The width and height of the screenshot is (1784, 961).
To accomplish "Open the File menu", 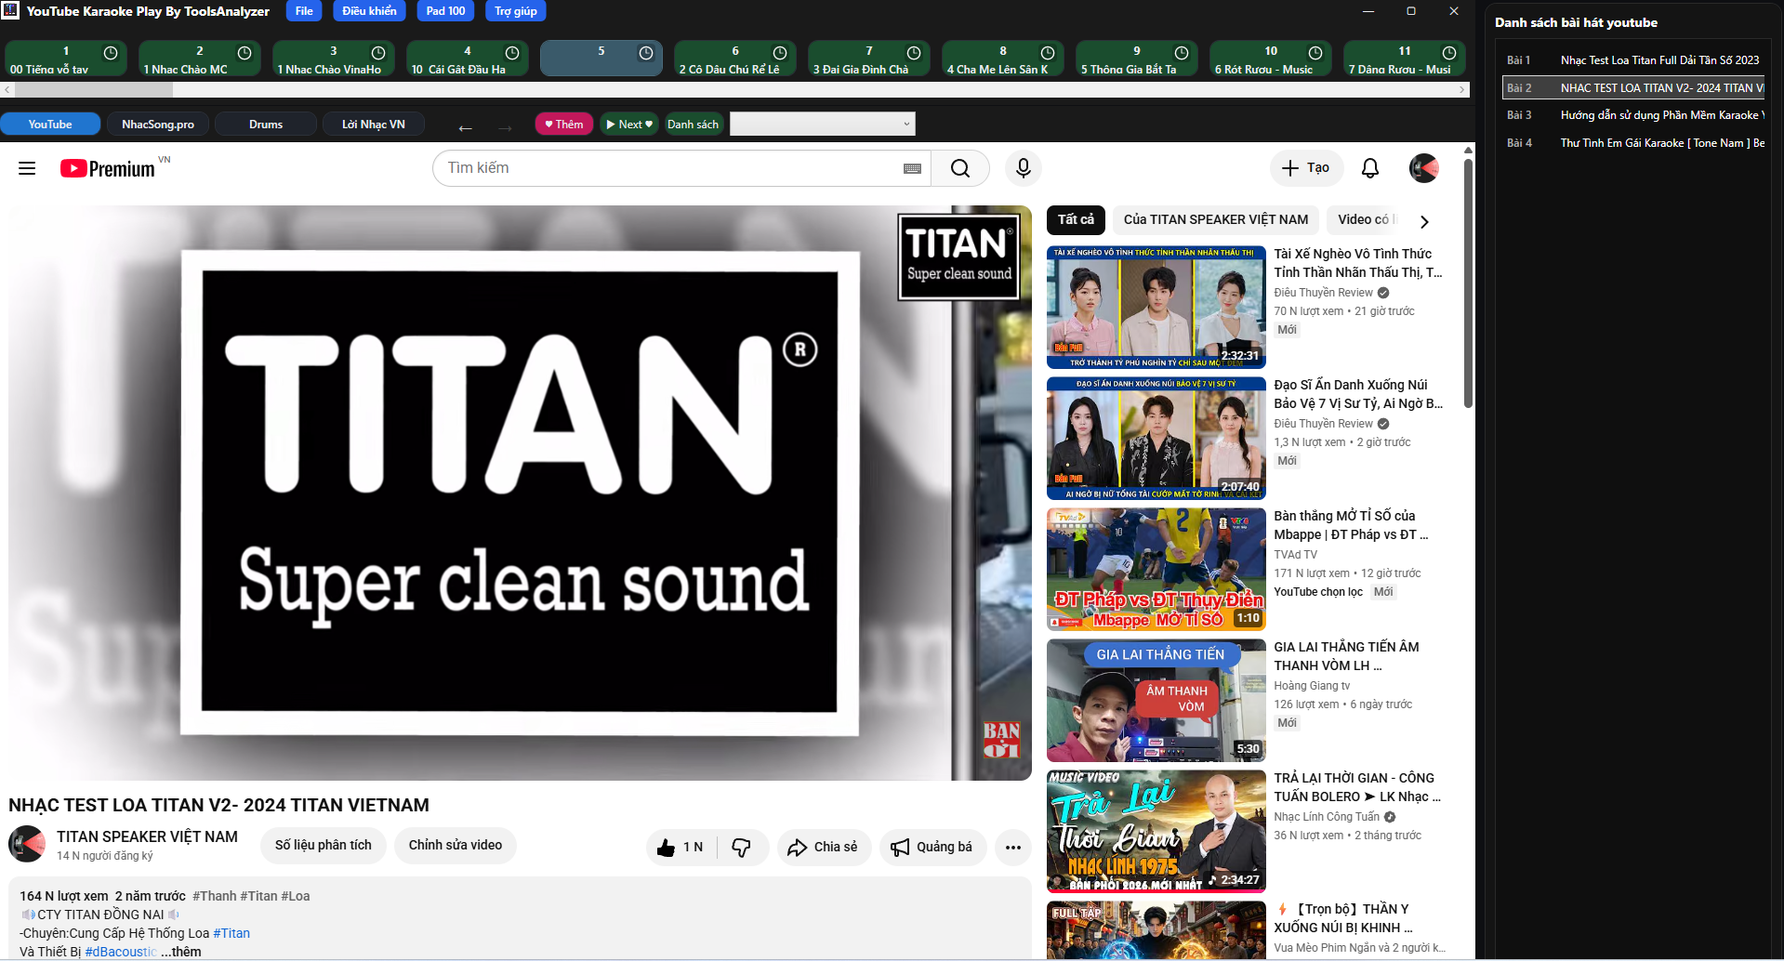I will click(x=304, y=11).
